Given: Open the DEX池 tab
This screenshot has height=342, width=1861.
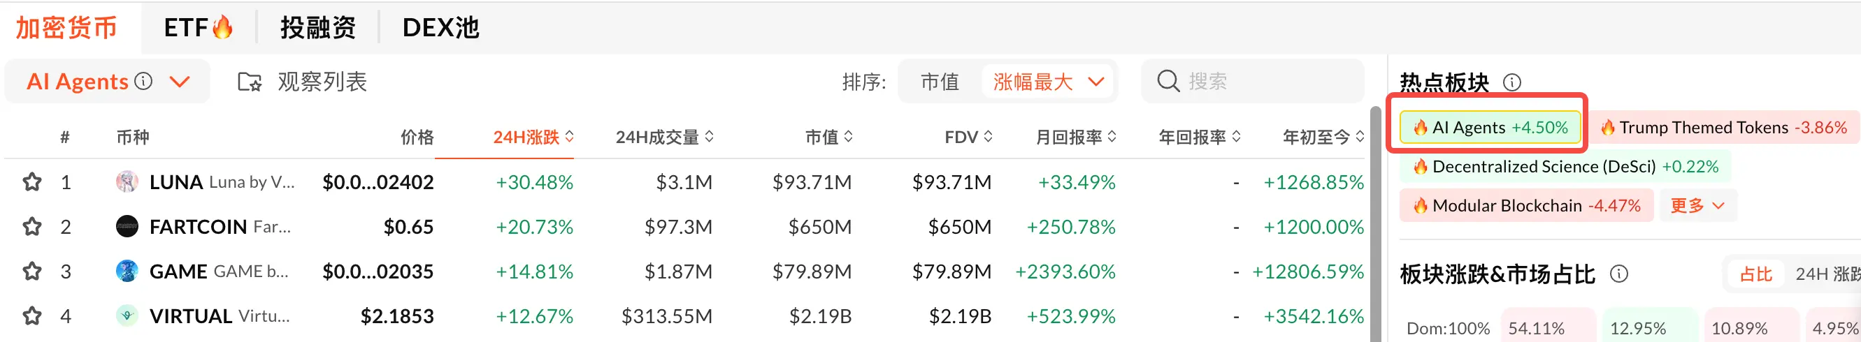Looking at the screenshot, I should 440,27.
